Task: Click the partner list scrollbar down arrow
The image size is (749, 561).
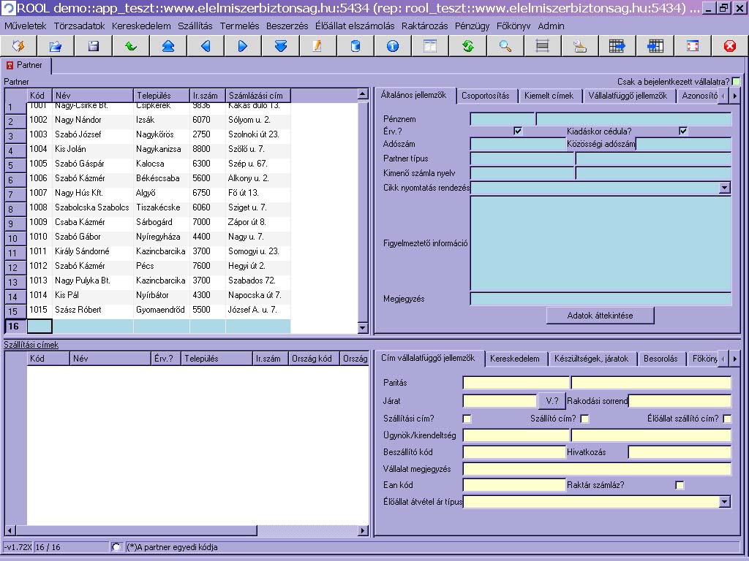Action: (x=363, y=327)
